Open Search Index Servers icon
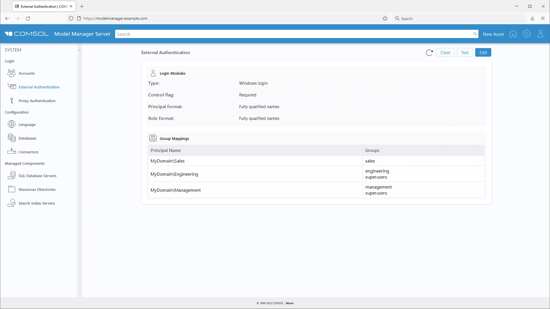Image resolution: width=550 pixels, height=309 pixels. [x=11, y=203]
